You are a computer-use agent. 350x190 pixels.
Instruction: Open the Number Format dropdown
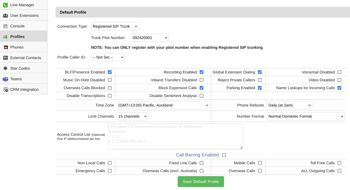pos(306,116)
